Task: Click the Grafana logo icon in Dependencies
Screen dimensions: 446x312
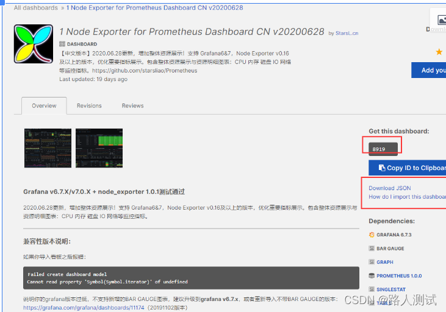Action: pyautogui.click(x=372, y=235)
